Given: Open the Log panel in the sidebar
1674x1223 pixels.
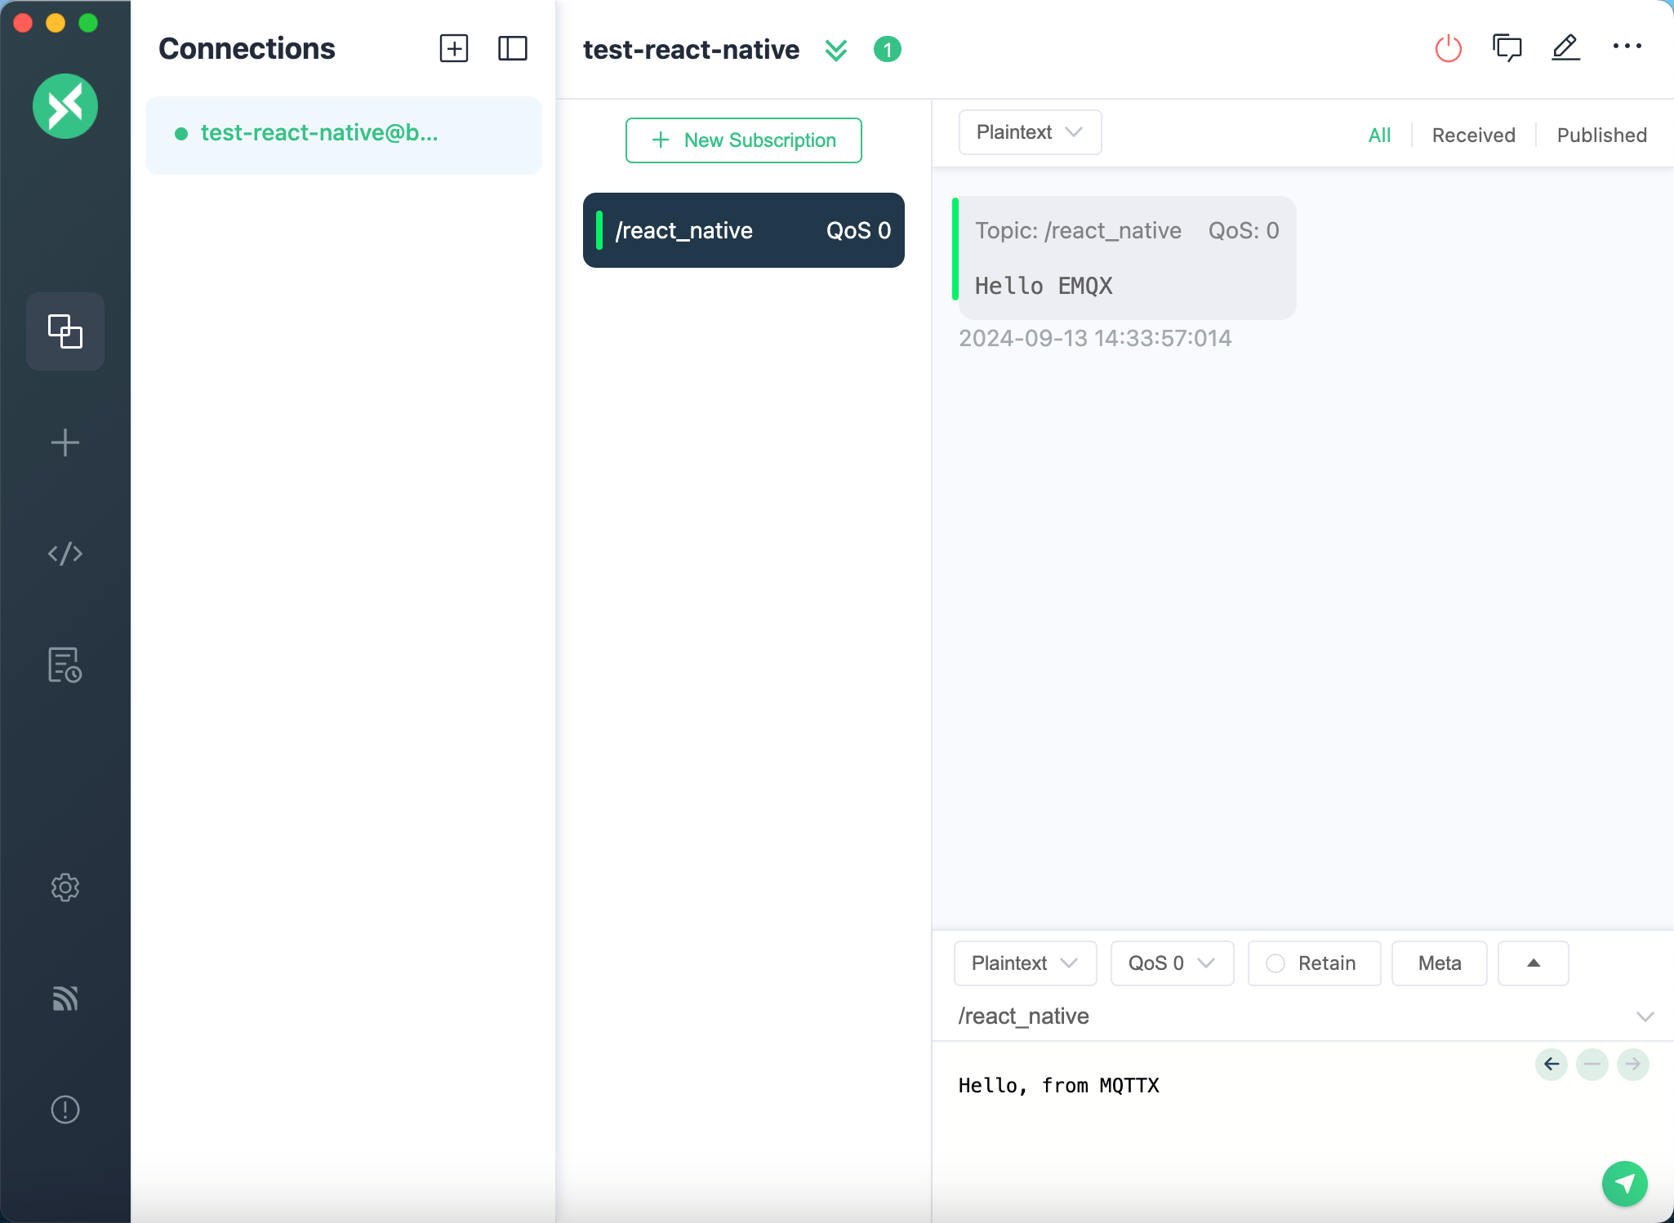Looking at the screenshot, I should pyautogui.click(x=65, y=665).
